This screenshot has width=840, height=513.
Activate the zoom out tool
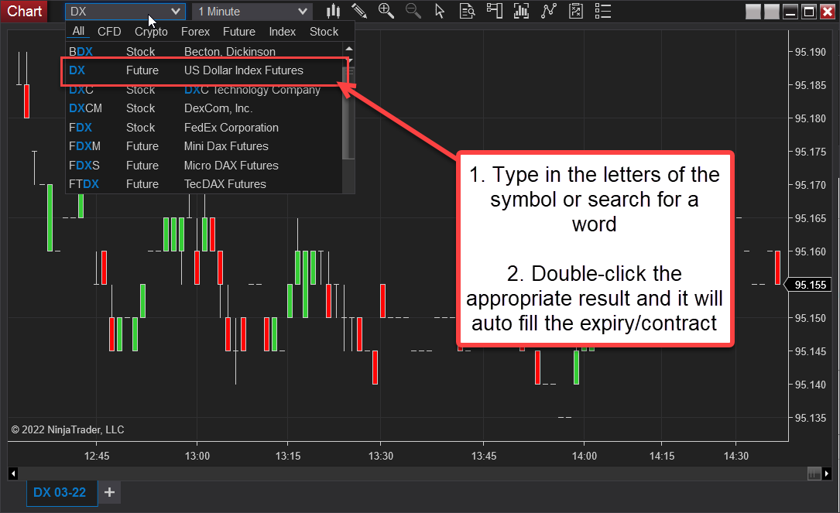point(412,11)
